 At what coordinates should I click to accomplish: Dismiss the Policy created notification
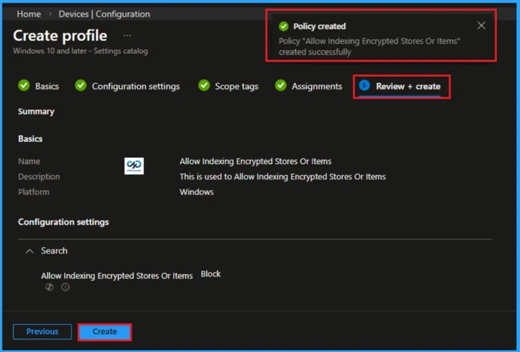click(481, 25)
